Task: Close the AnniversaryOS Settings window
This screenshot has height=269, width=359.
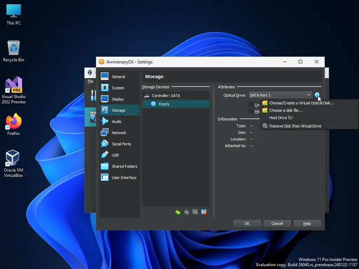Action: pos(317,62)
